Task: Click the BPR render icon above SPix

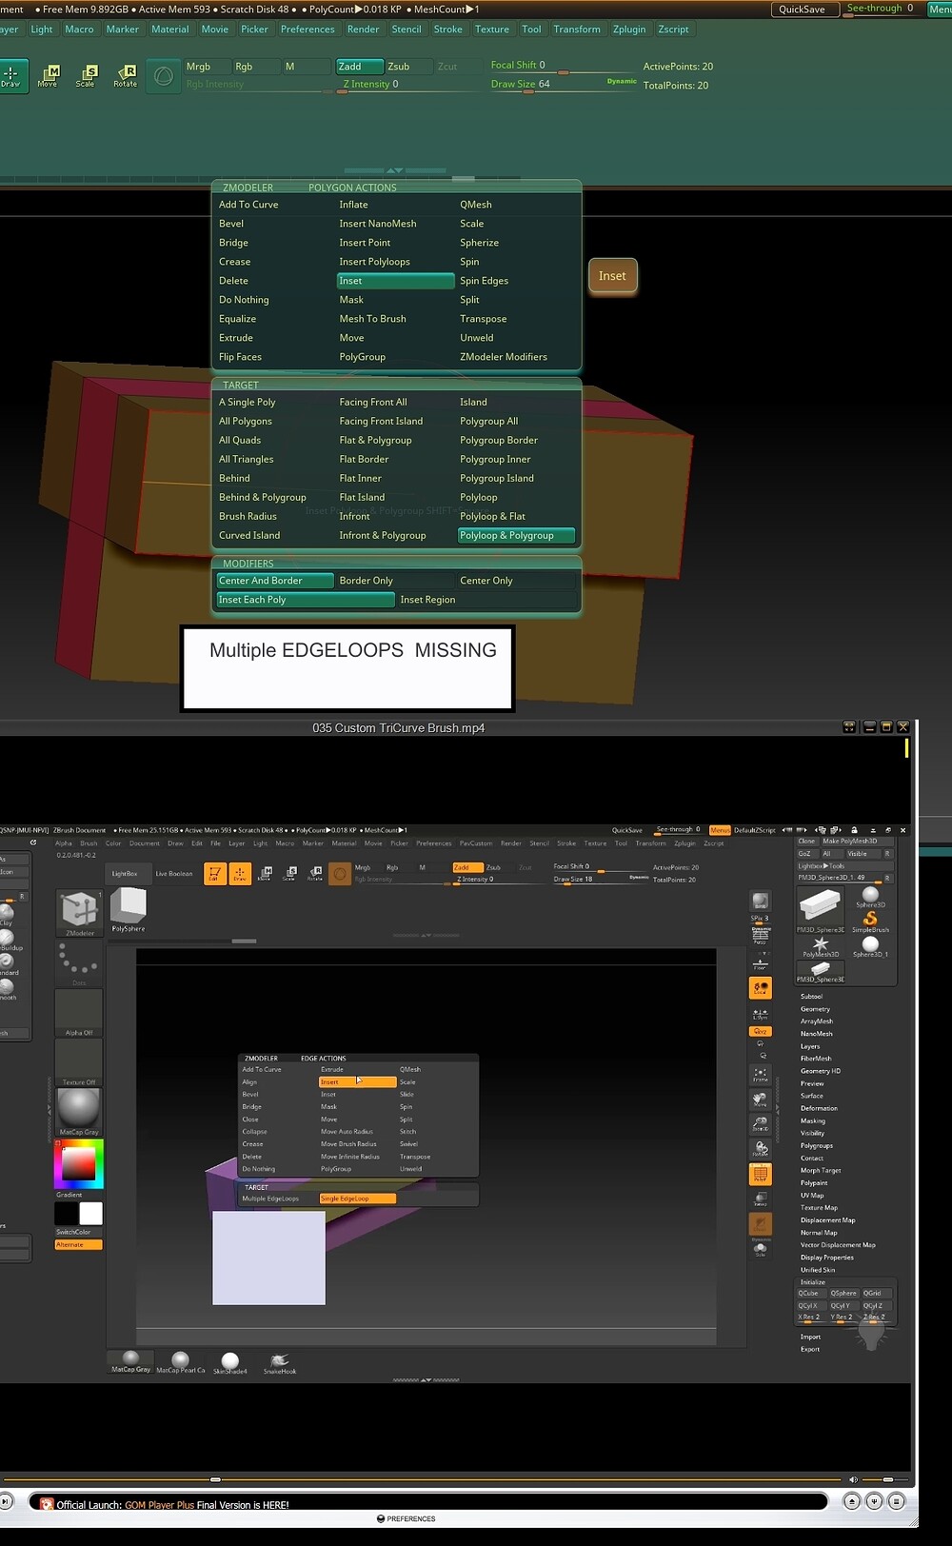Action: point(760,902)
